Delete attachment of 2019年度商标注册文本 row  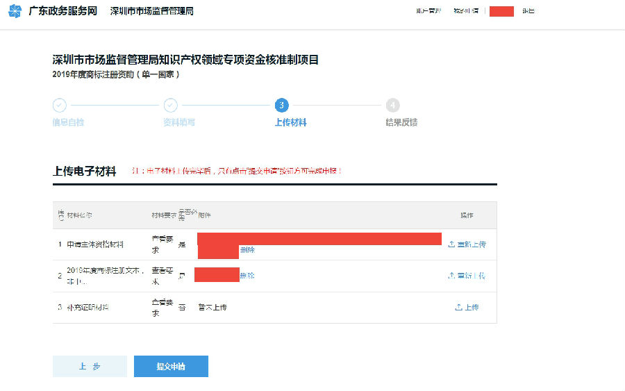tap(247, 276)
